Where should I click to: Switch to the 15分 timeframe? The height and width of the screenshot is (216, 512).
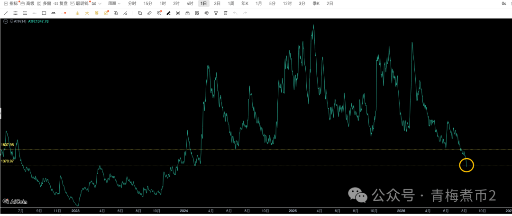click(x=148, y=4)
